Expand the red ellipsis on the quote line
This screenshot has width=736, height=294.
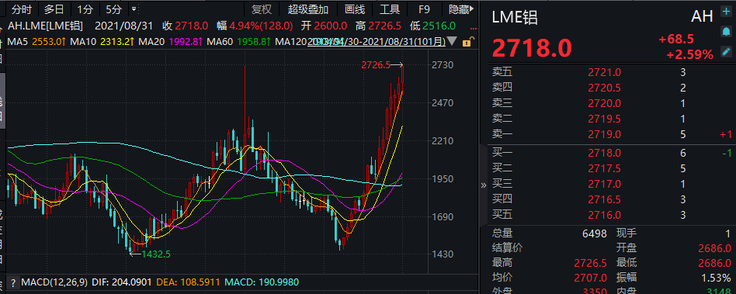[472, 28]
